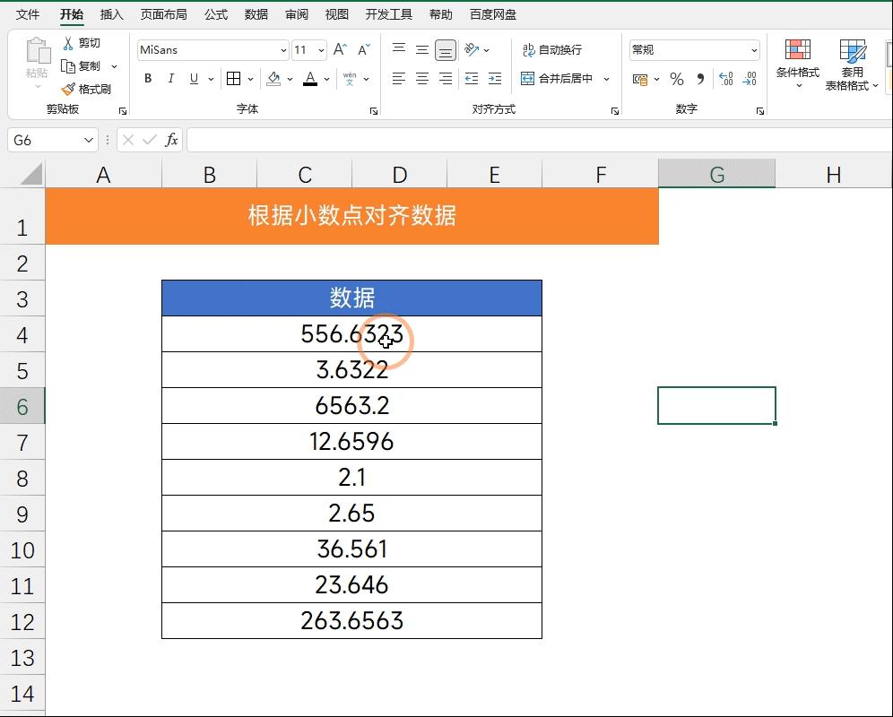
Task: Click the increase decimal icon
Action: [725, 79]
